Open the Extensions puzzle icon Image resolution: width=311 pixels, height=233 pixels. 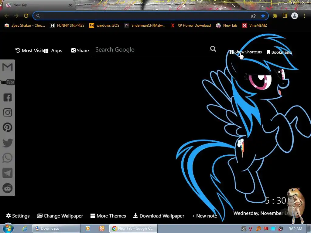pos(275,16)
